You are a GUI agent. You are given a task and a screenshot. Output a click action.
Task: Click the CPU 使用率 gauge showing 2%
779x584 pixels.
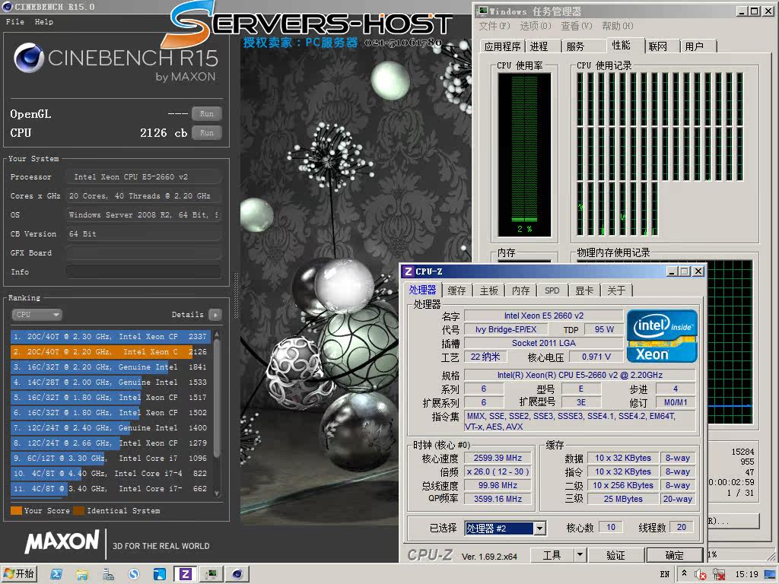click(525, 154)
